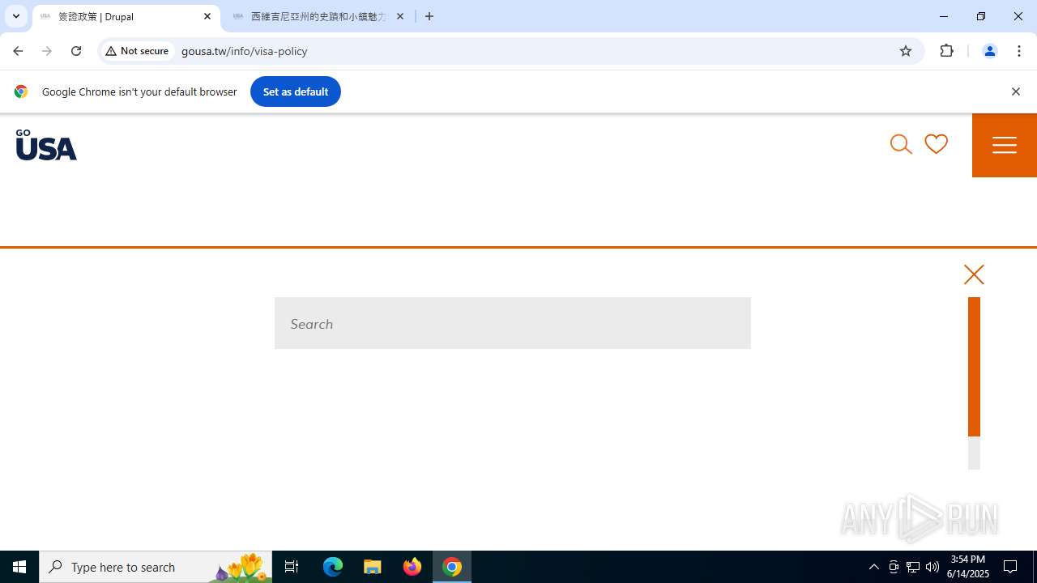Switch to the 簽證政策 | Drupal tab

(126, 16)
